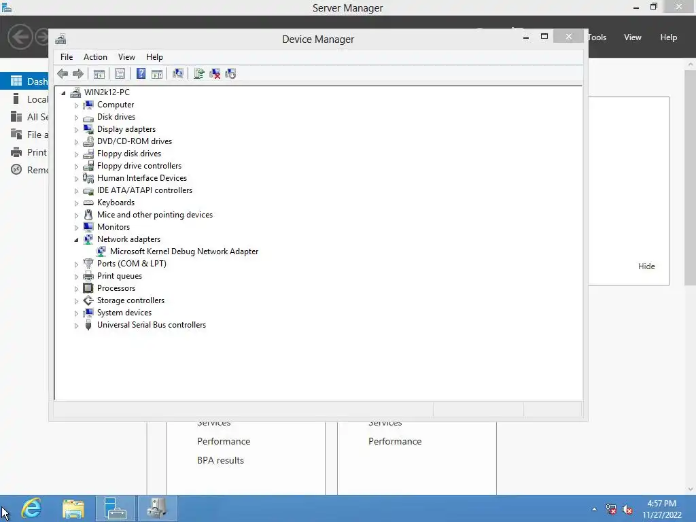The height and width of the screenshot is (522, 696).
Task: Toggle Show/Hide Console Tree toolbar icon
Action: pos(99,73)
